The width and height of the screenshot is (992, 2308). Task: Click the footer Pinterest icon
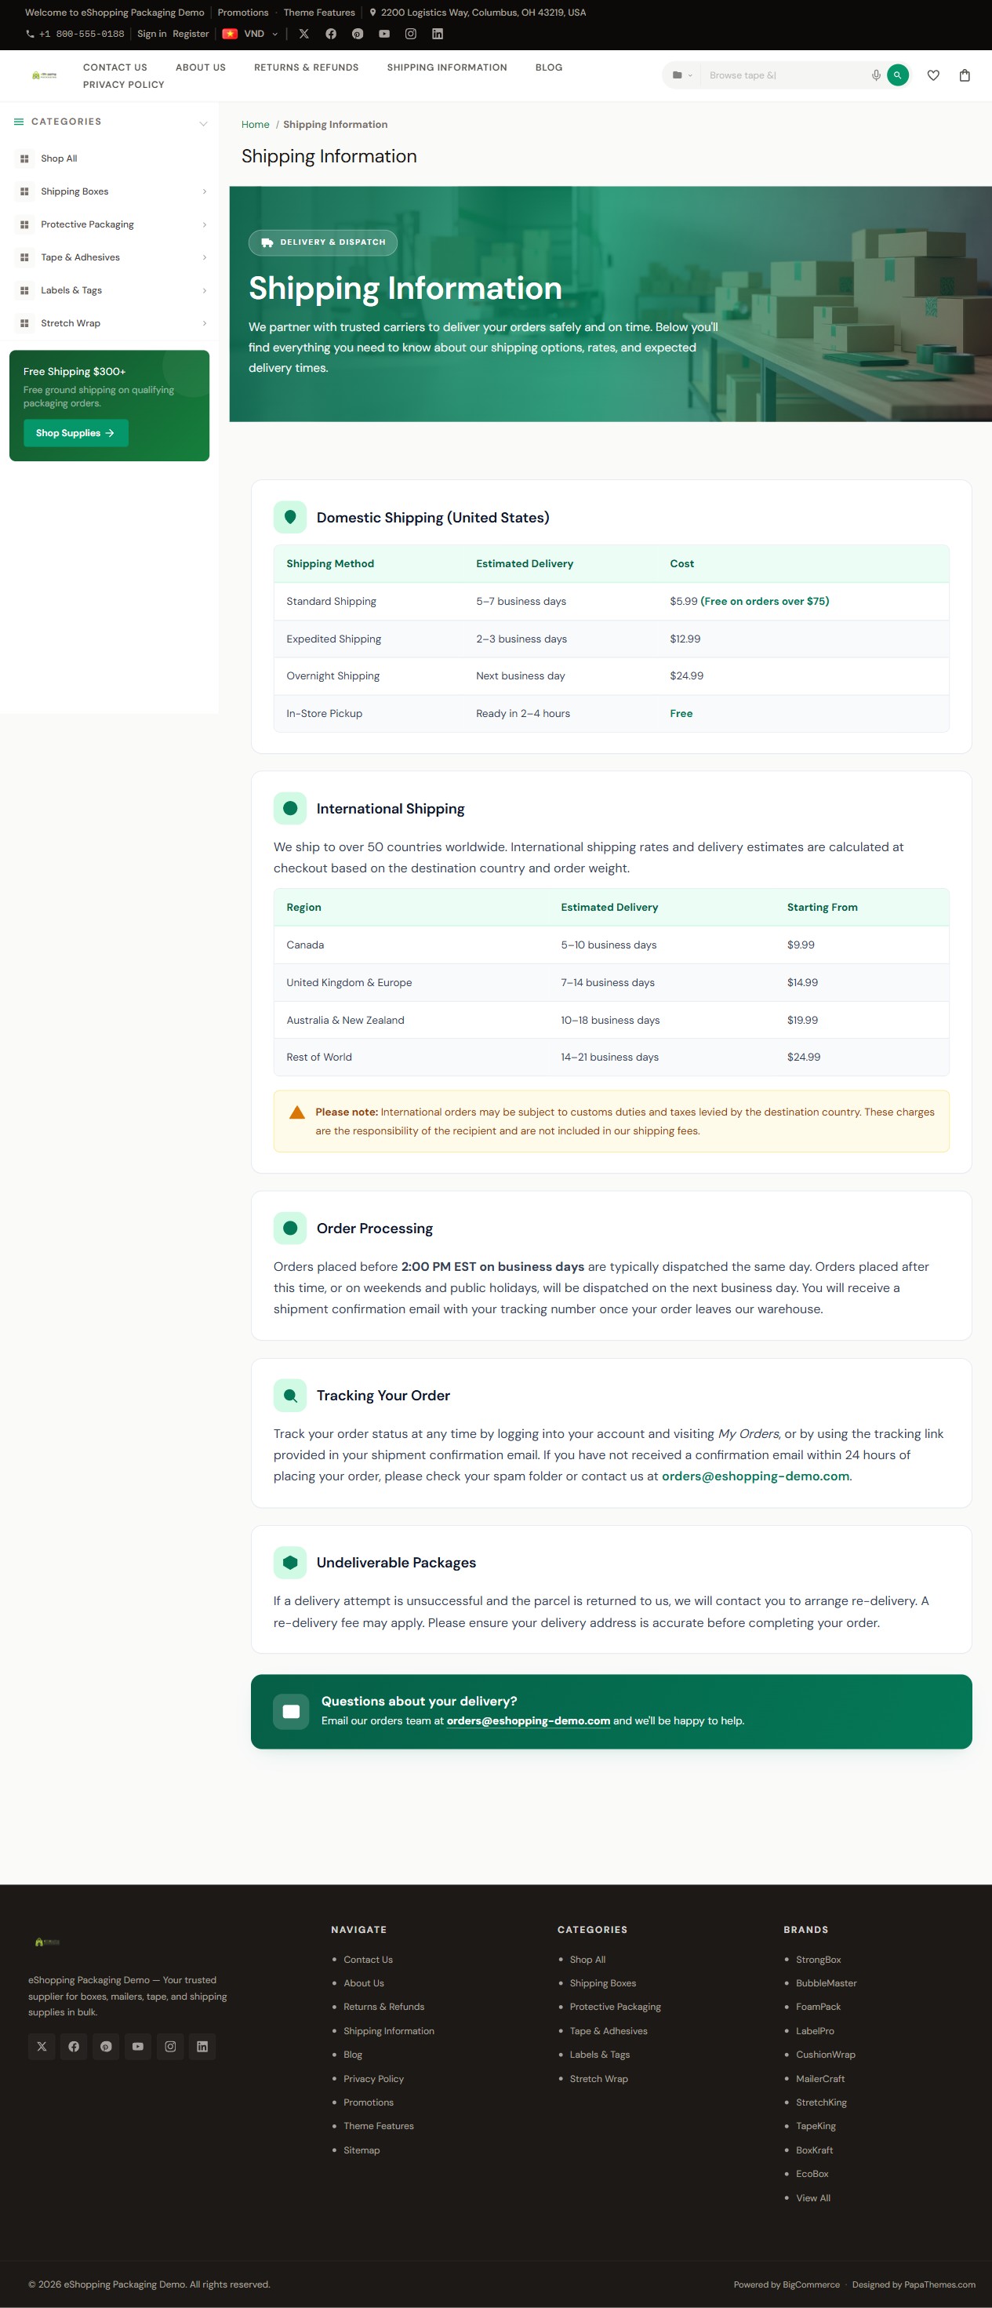106,2047
